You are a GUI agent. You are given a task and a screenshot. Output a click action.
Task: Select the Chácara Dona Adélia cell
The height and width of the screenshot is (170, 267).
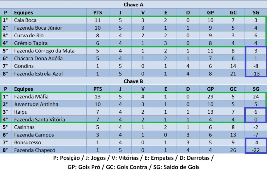[38, 58]
